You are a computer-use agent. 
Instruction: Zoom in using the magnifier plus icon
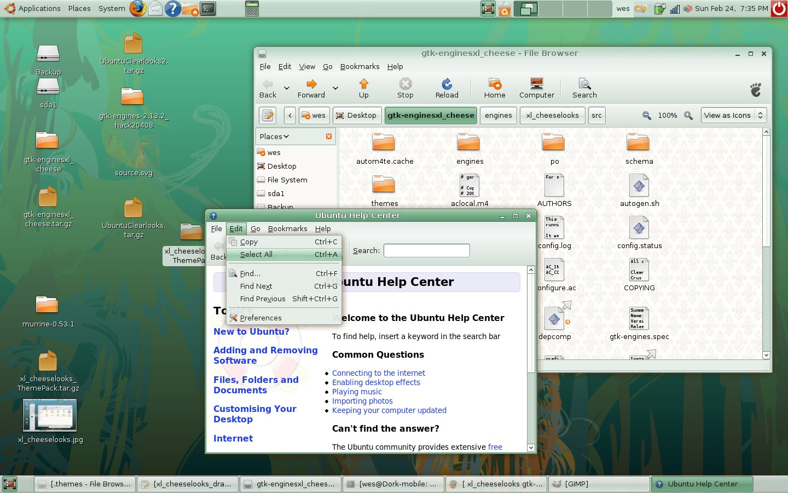coord(688,116)
